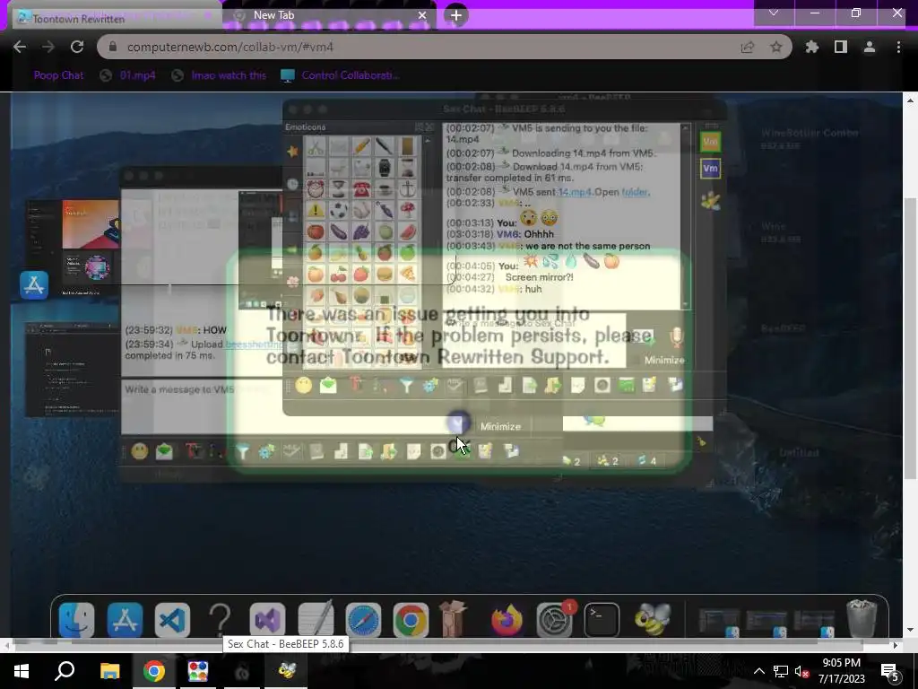
Task: Choose the red mushroom emoticon
Action: coord(408,210)
